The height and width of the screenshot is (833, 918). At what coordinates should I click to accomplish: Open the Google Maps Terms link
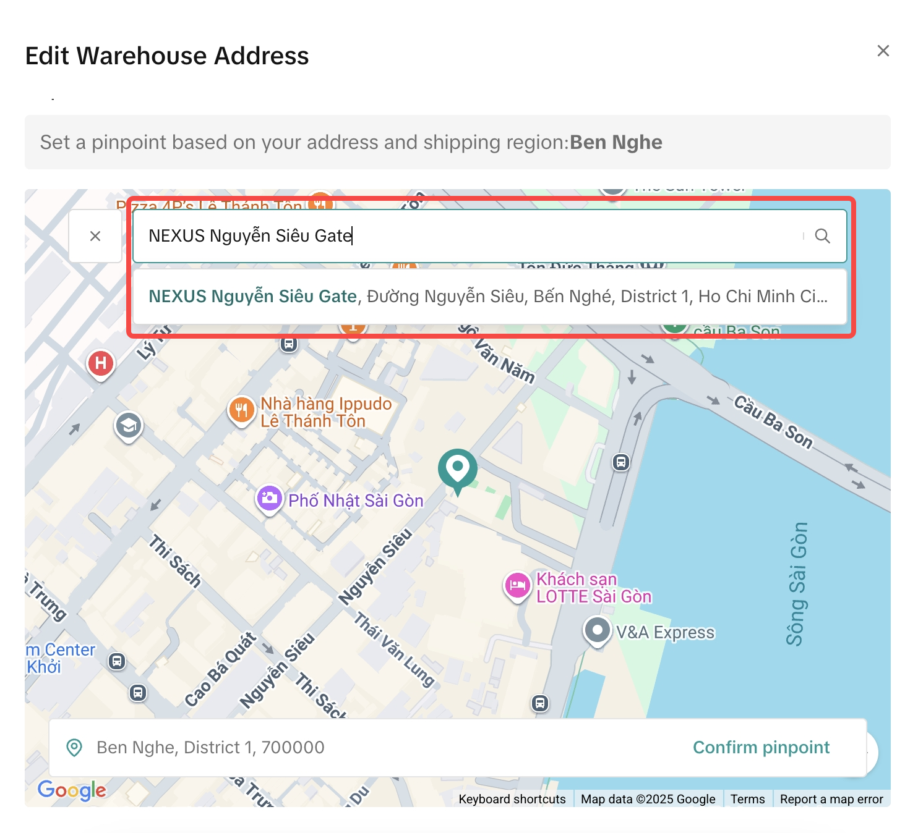point(747,799)
